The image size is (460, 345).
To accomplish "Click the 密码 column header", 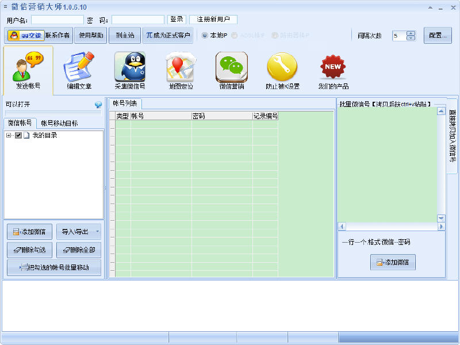I will click(222, 116).
